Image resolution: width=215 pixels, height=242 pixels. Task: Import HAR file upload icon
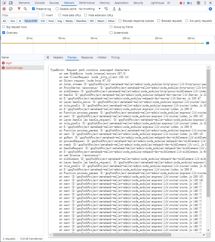click(114, 9)
